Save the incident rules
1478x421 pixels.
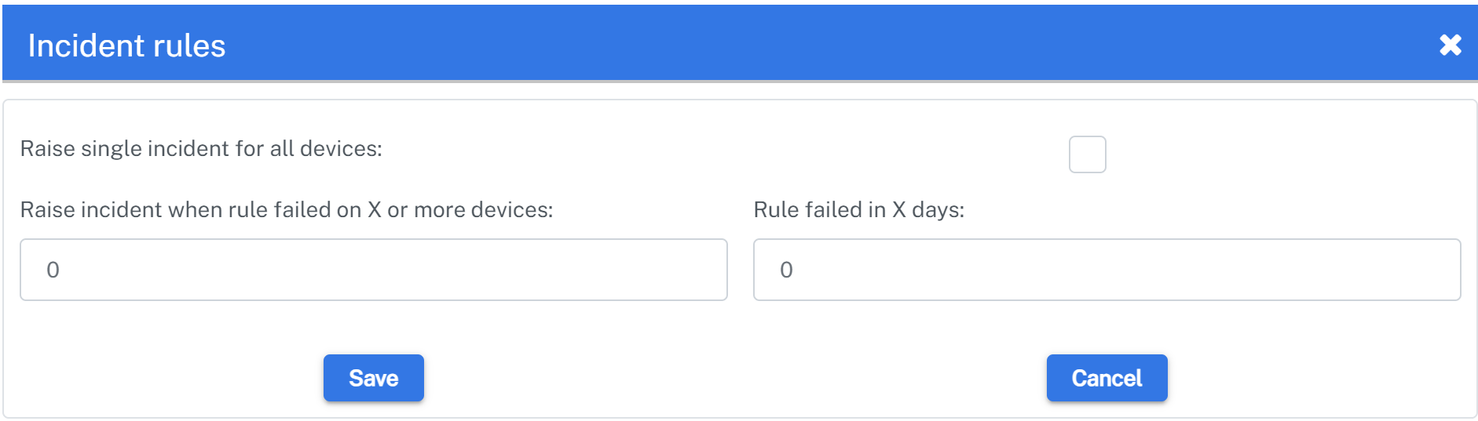(x=373, y=378)
